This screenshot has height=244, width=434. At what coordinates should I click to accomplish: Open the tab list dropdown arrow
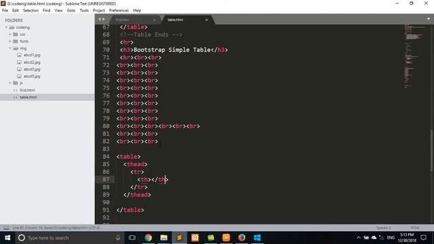coord(429,19)
